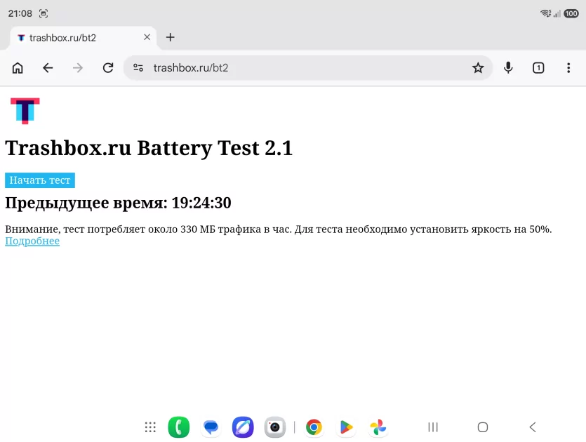Open the tab switcher showing 1 tab
This screenshot has width=586, height=442.
(538, 68)
